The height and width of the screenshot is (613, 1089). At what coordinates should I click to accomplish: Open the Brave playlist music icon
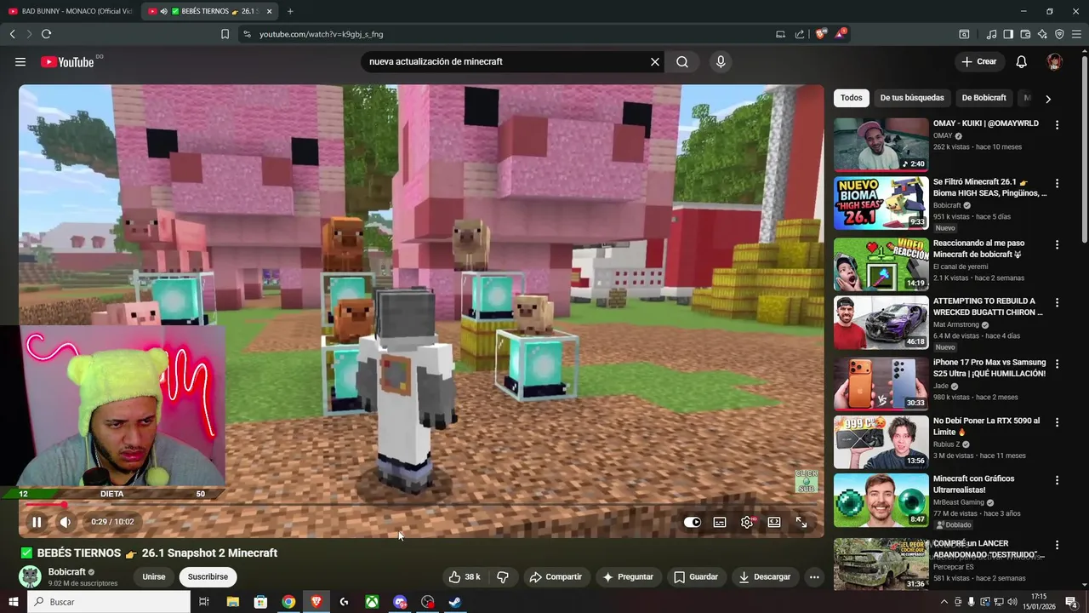click(x=991, y=34)
